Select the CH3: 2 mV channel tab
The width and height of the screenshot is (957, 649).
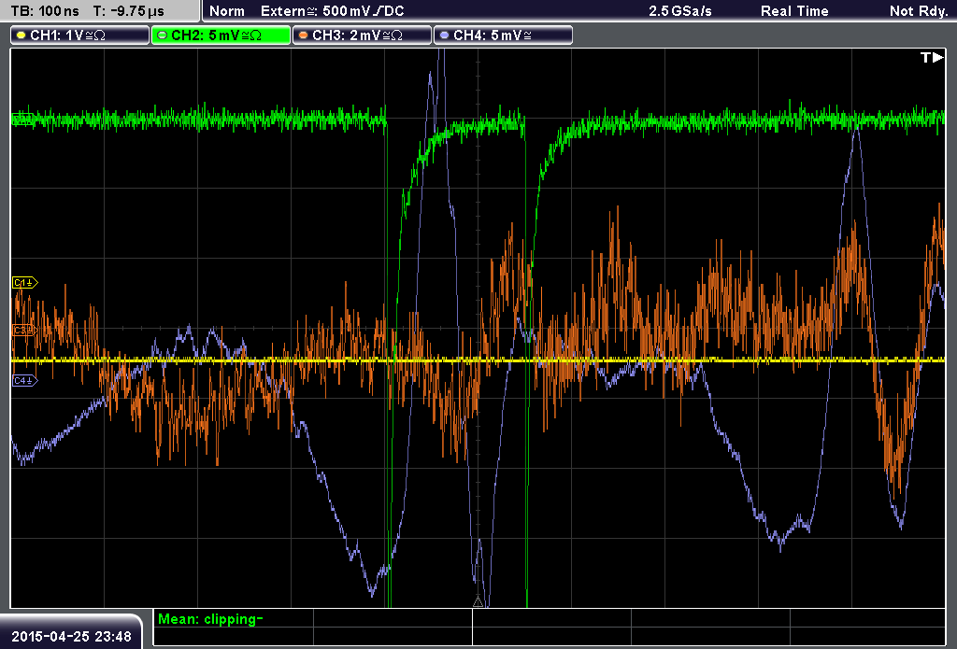pyautogui.click(x=362, y=35)
